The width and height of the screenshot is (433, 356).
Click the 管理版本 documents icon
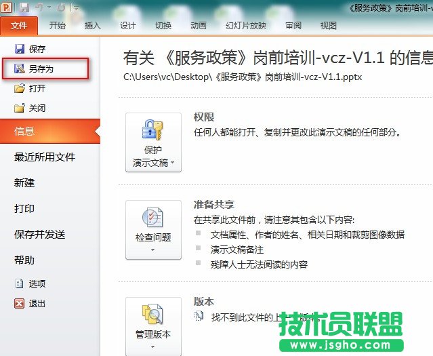click(152, 314)
